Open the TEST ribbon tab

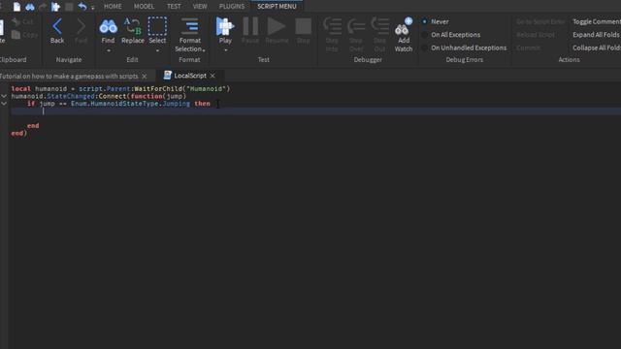tap(174, 7)
